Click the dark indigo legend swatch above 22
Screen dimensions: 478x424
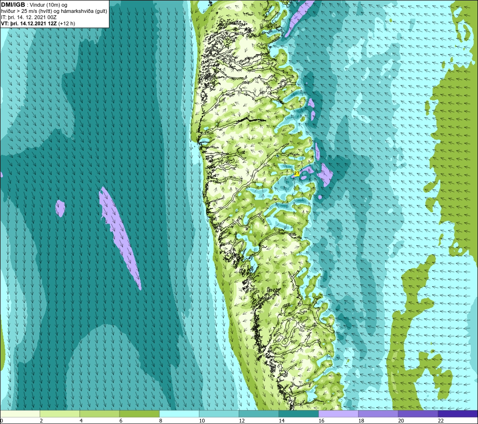pos(458,413)
